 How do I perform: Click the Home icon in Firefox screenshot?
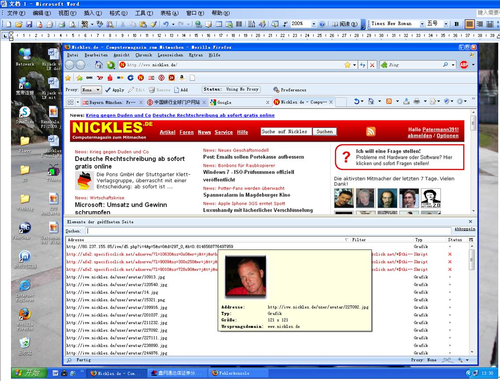click(x=99, y=65)
